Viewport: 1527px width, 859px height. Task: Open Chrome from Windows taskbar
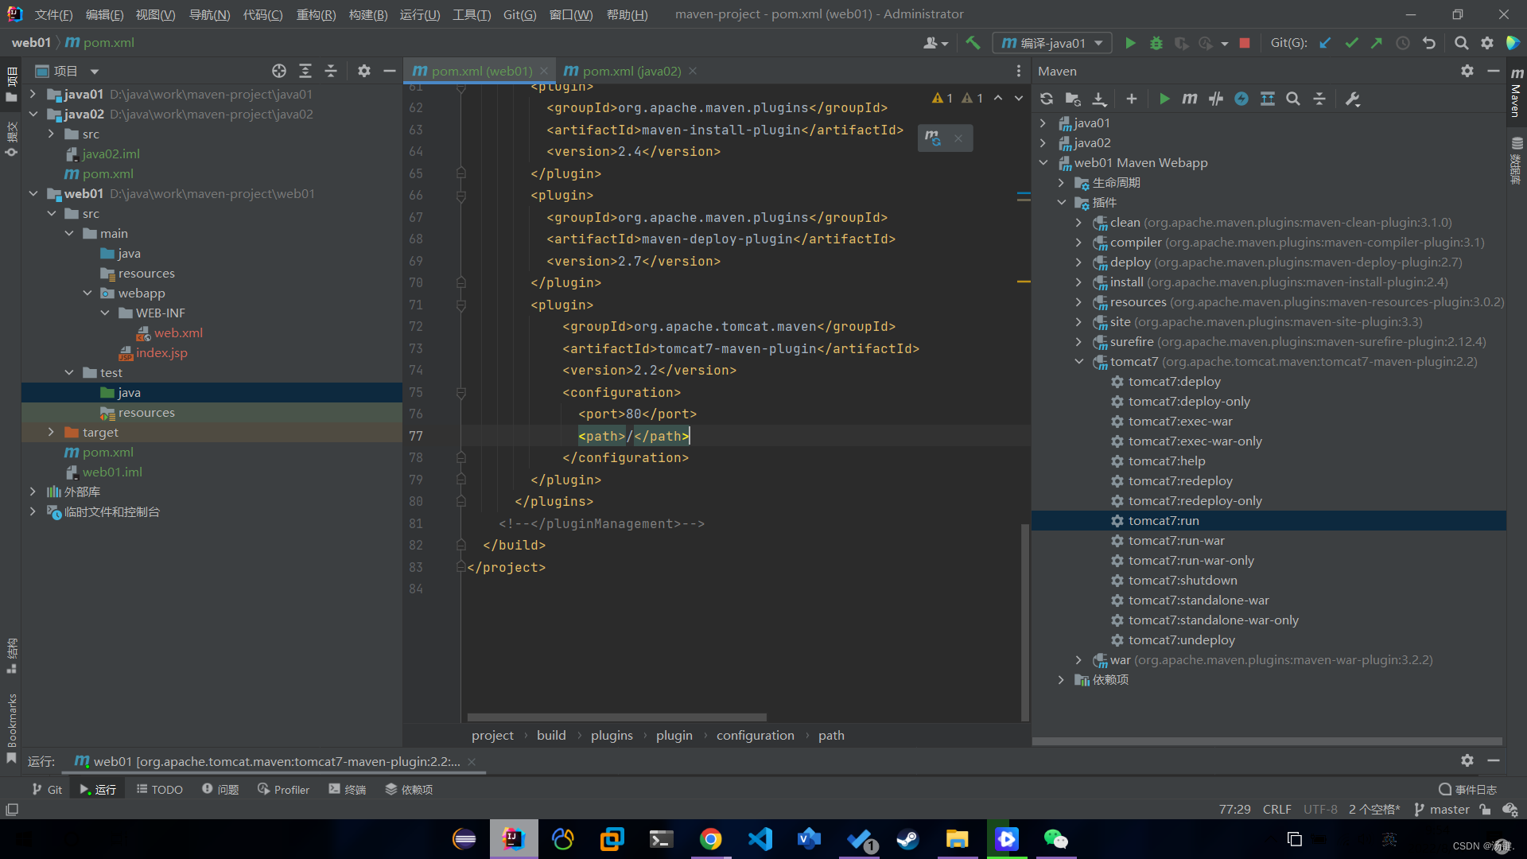[x=710, y=839]
